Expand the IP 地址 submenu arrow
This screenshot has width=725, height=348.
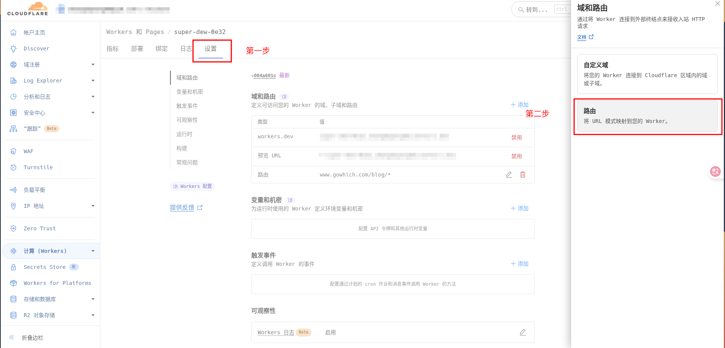(93, 206)
